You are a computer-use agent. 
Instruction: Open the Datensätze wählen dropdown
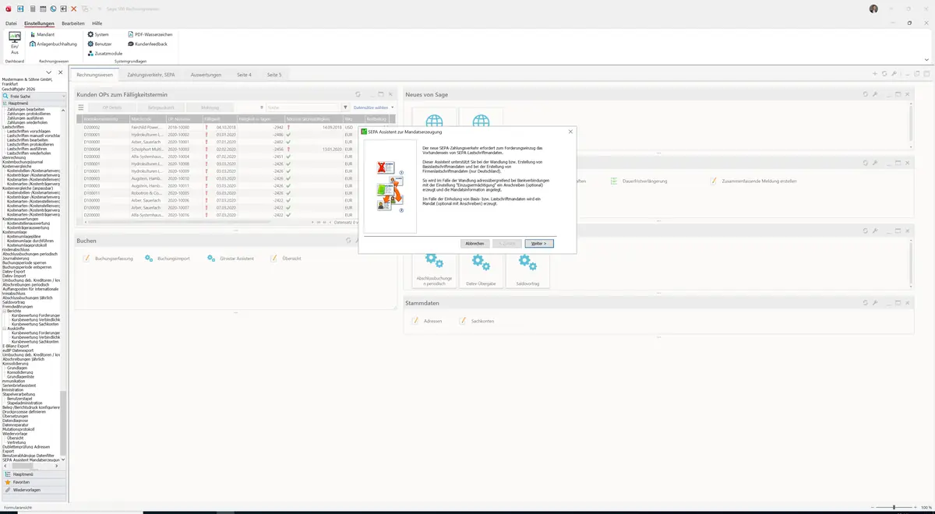click(x=373, y=107)
